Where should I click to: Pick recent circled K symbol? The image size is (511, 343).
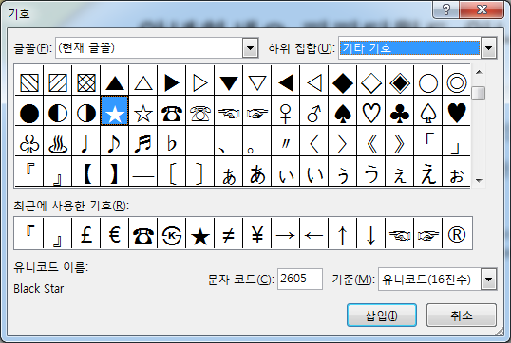point(172,234)
